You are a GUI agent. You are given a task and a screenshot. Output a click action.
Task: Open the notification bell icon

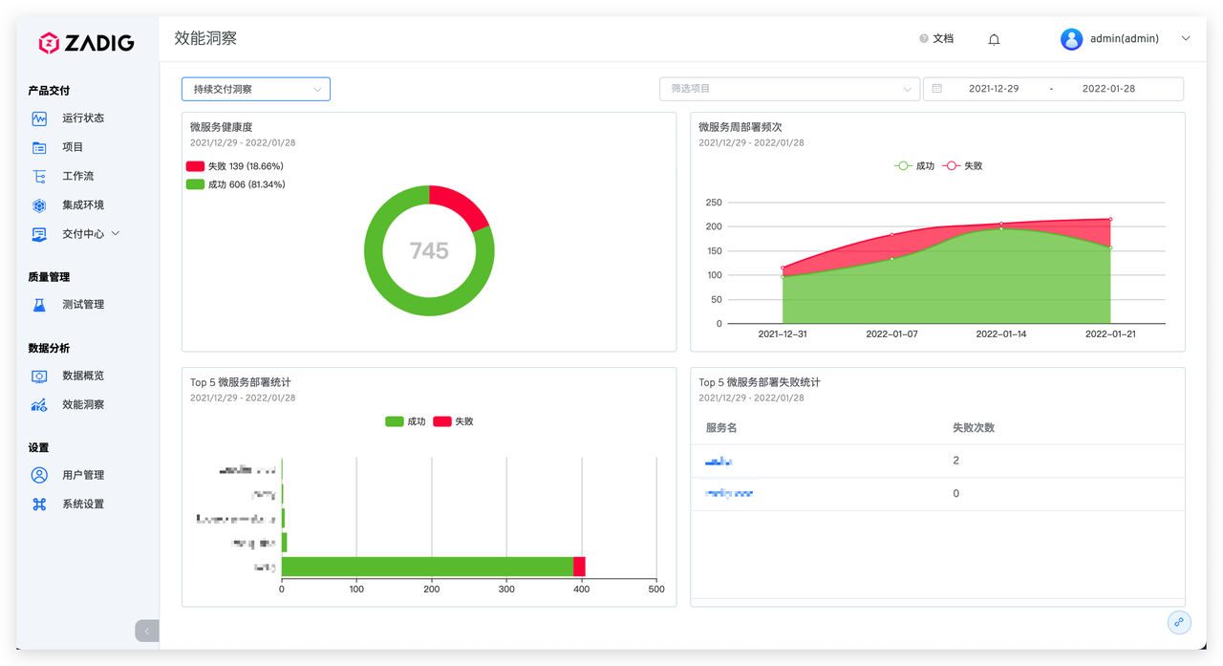(994, 39)
